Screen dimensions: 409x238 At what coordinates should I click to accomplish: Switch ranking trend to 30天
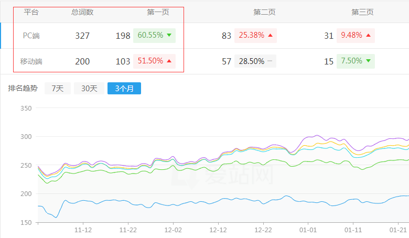[x=89, y=89]
